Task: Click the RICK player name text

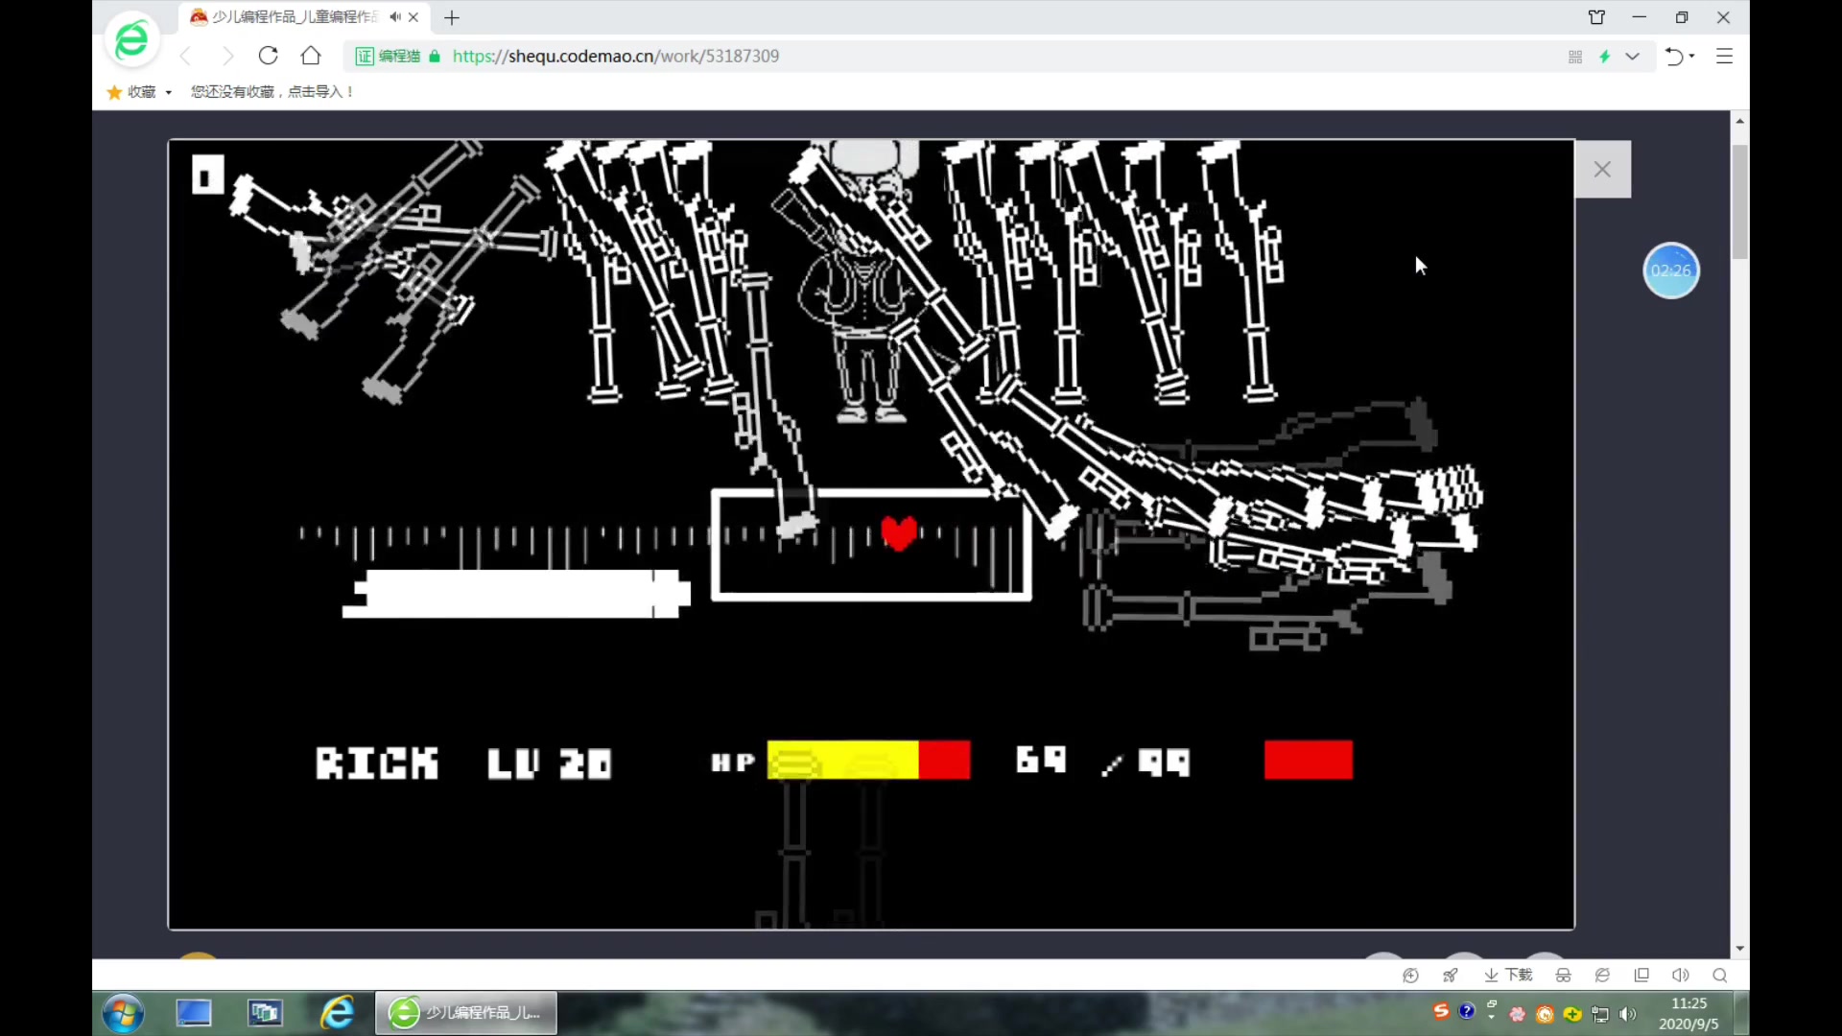Action: pyautogui.click(x=377, y=764)
